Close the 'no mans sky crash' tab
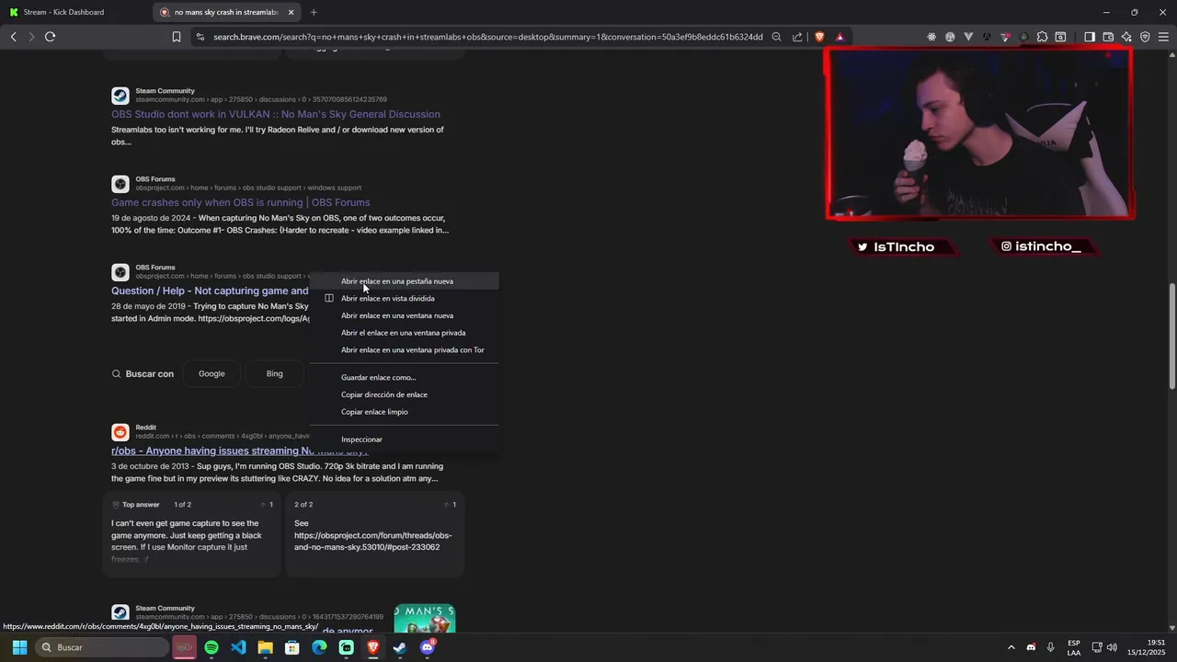This screenshot has height=662, width=1177. click(291, 12)
